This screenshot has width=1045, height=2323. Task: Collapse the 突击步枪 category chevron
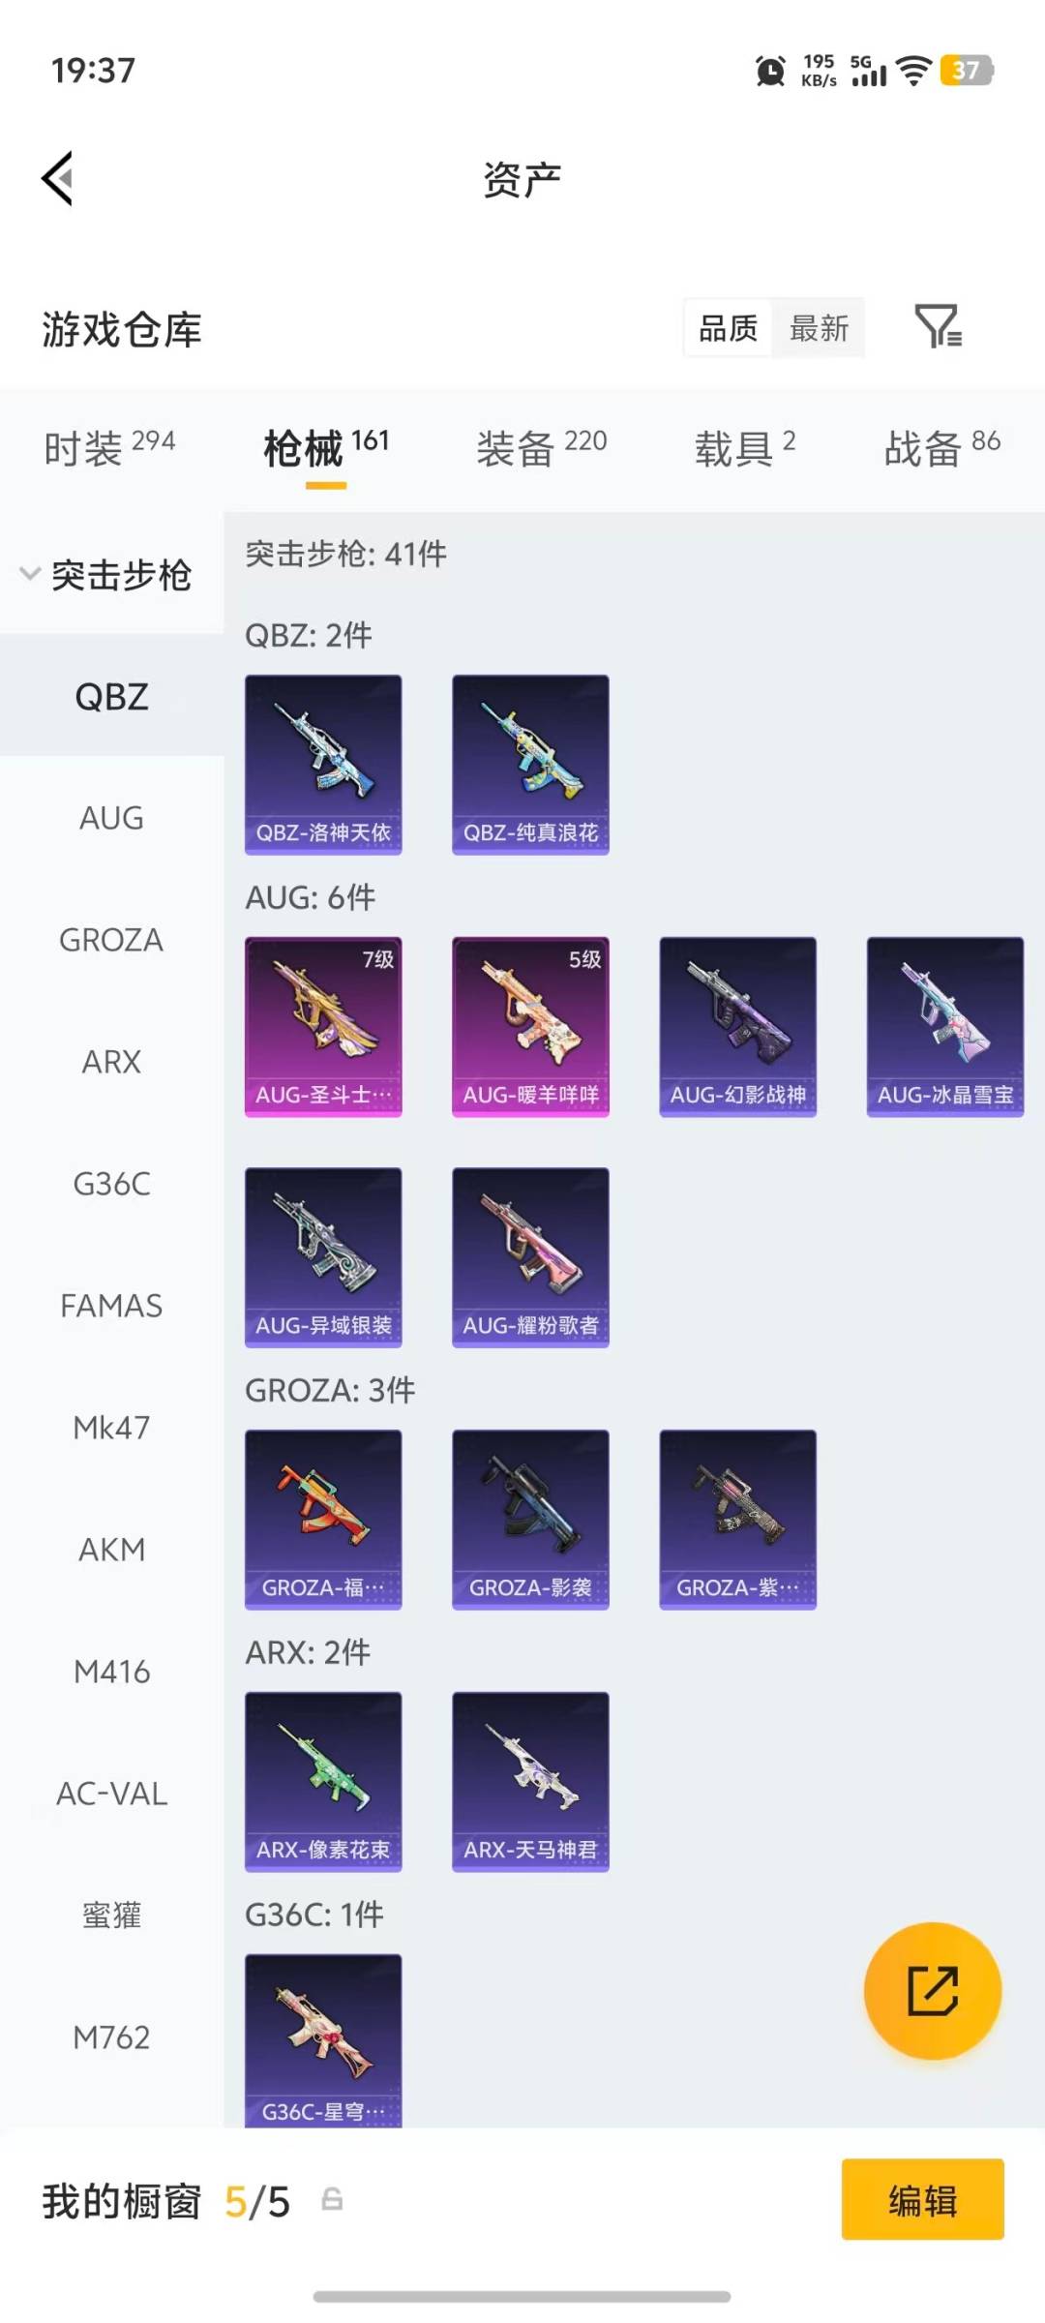30,573
